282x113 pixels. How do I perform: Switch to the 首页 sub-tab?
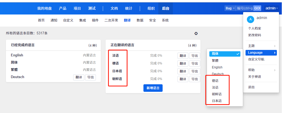pyautogui.click(x=41, y=20)
